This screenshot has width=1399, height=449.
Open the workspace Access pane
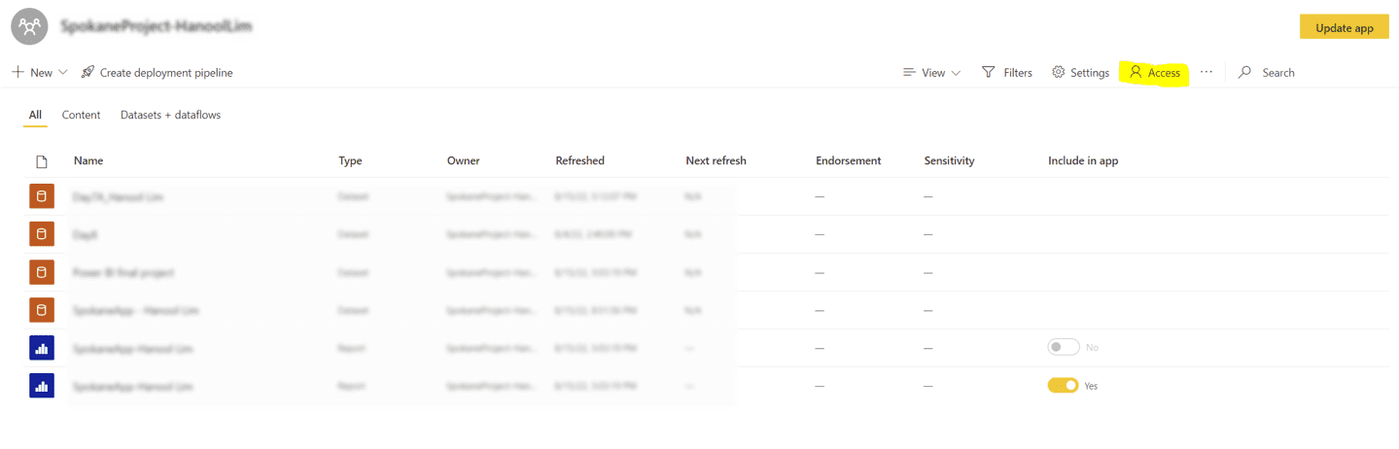1154,72
